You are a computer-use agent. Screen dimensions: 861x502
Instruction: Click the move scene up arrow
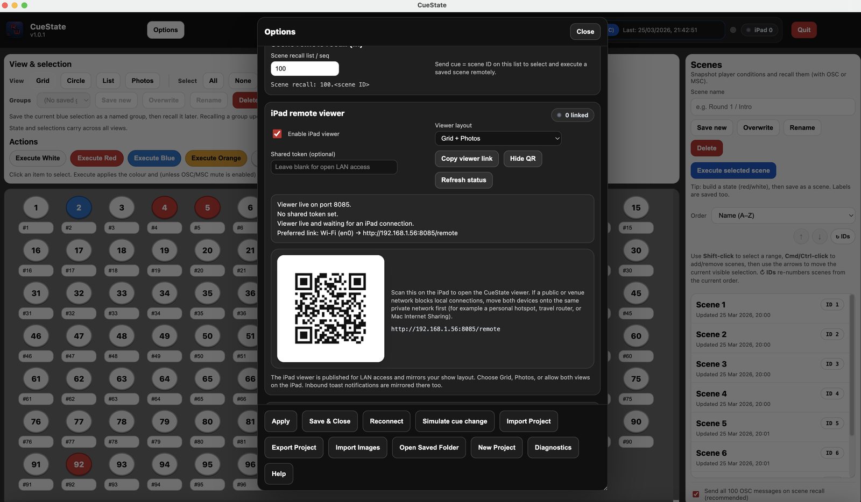coord(801,236)
